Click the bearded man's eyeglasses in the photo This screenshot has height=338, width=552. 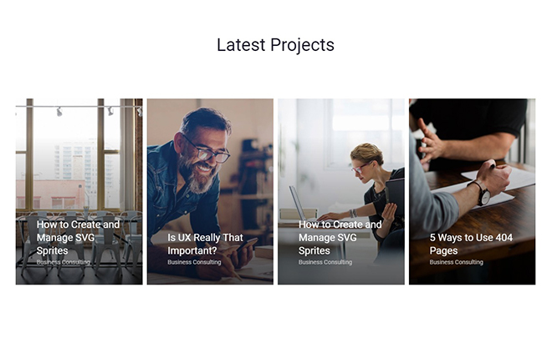click(x=207, y=151)
